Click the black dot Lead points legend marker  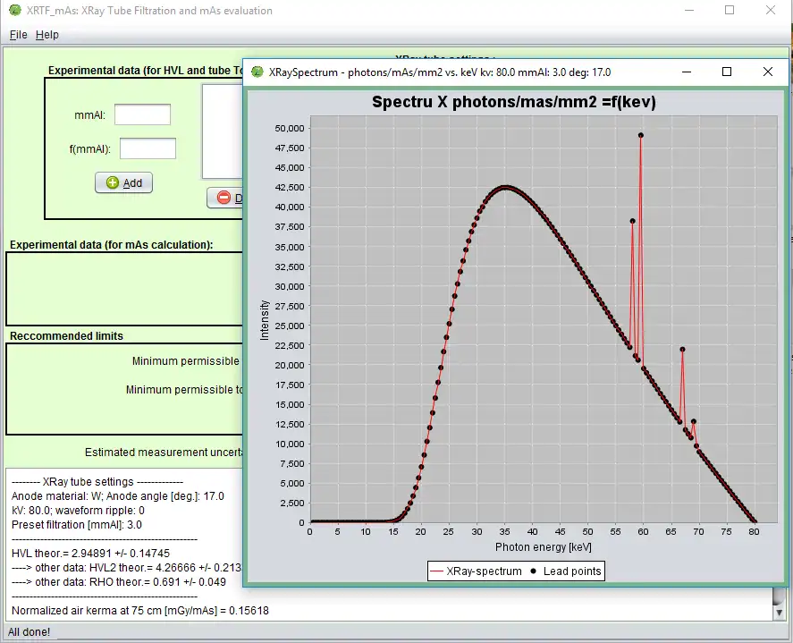click(x=536, y=571)
